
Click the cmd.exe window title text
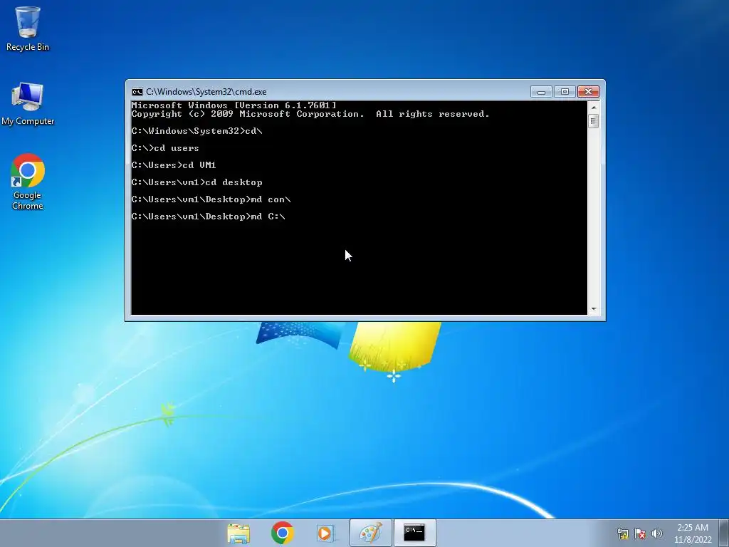206,92
